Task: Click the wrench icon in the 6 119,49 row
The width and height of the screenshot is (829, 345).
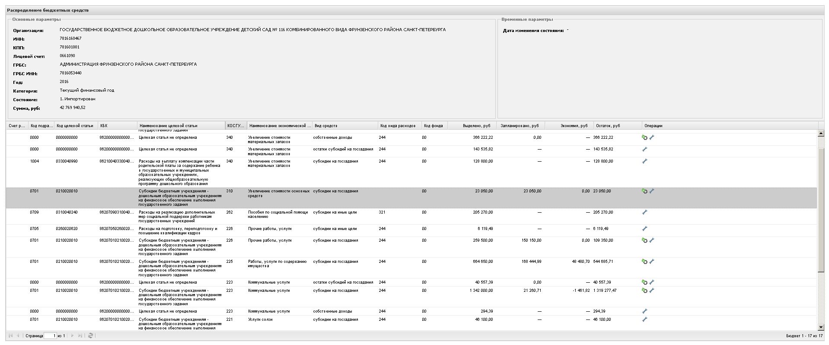Action: (644, 229)
